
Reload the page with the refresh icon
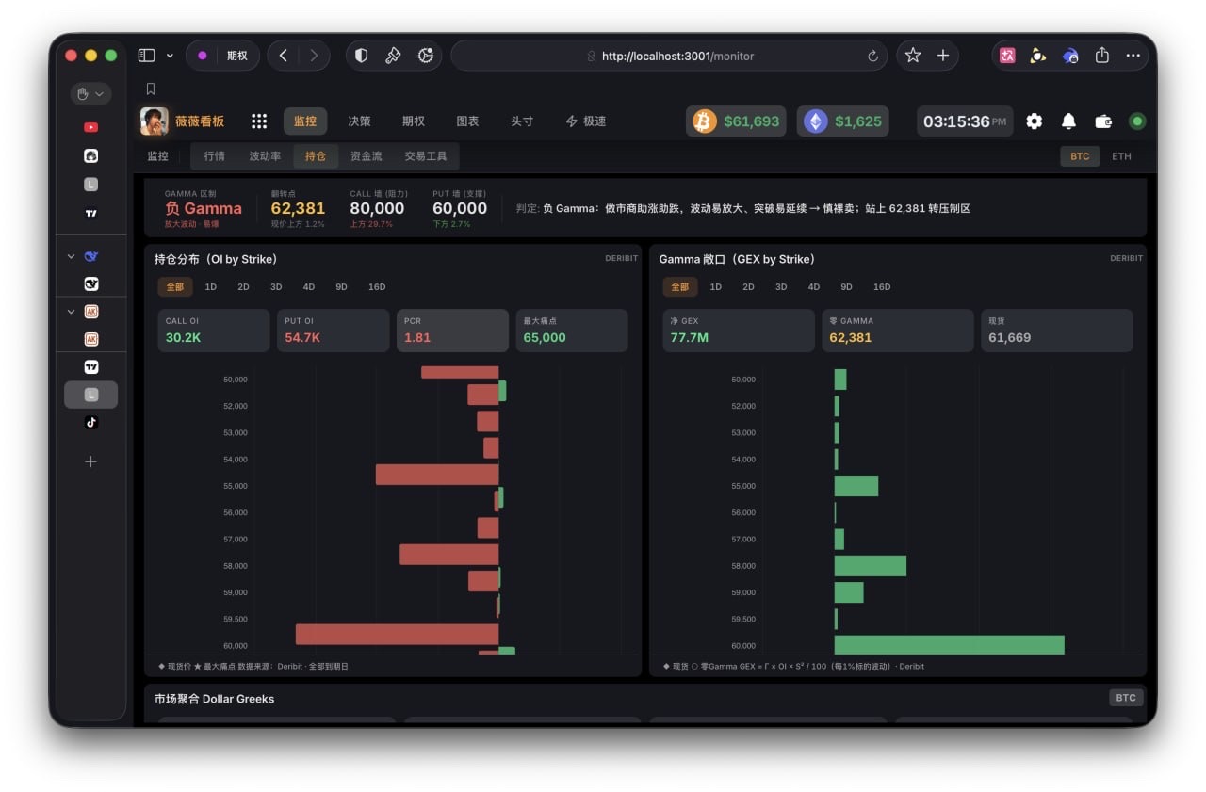pos(872,56)
